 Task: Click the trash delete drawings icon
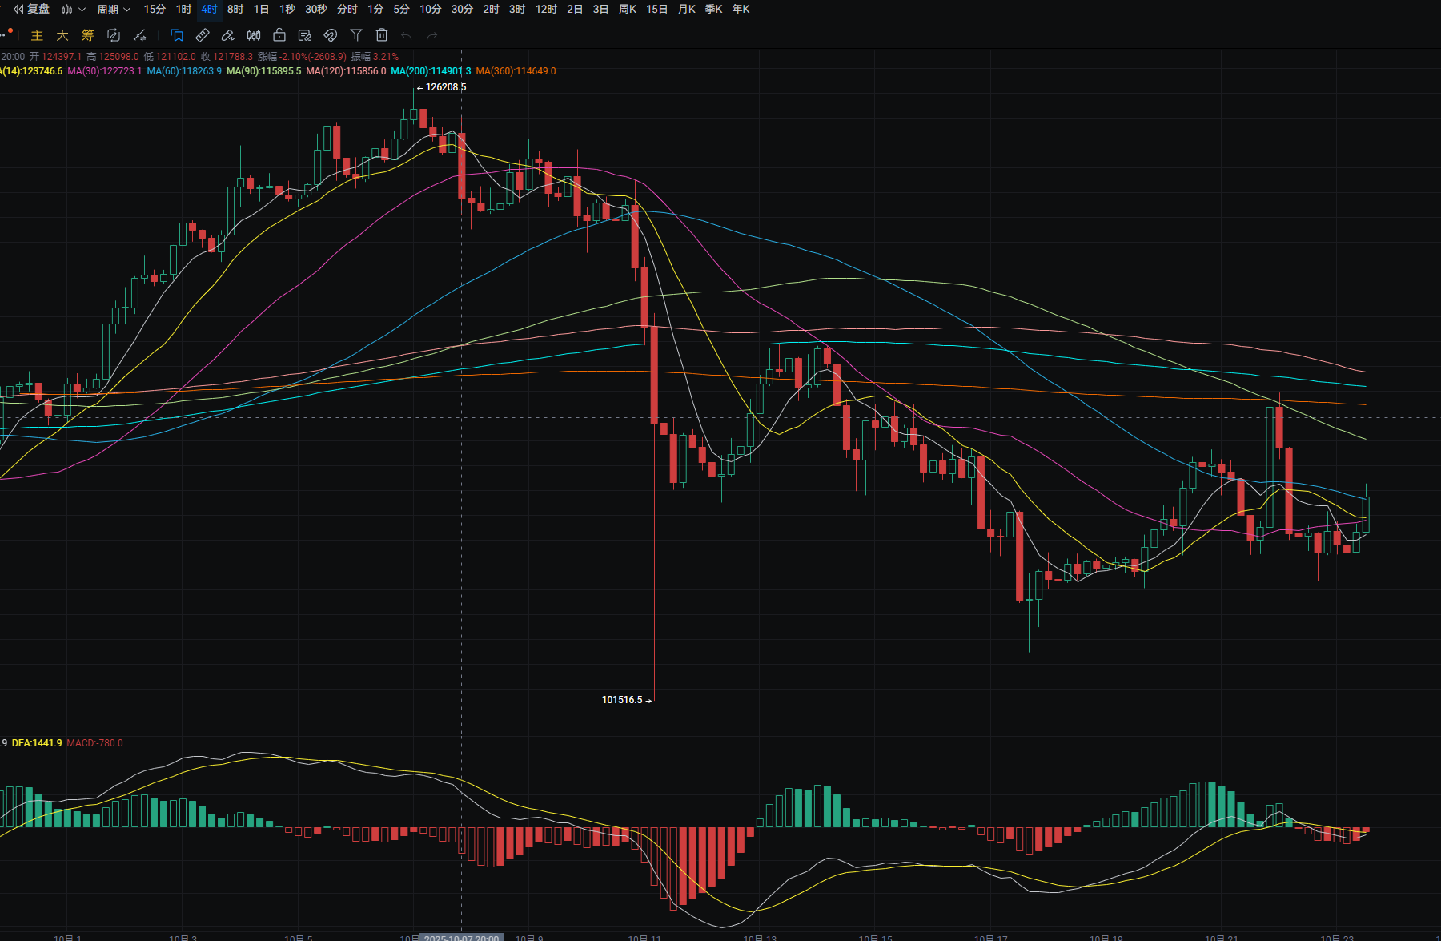tap(382, 35)
